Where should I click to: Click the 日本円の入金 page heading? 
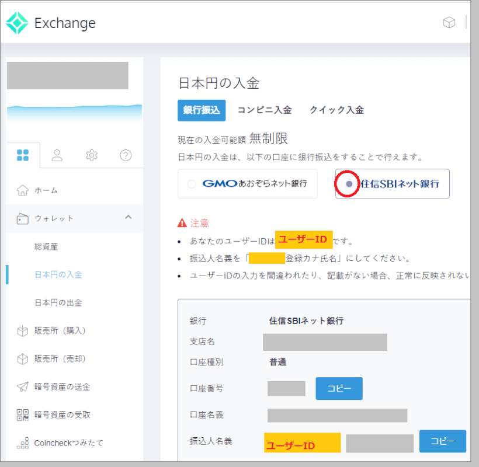[219, 83]
